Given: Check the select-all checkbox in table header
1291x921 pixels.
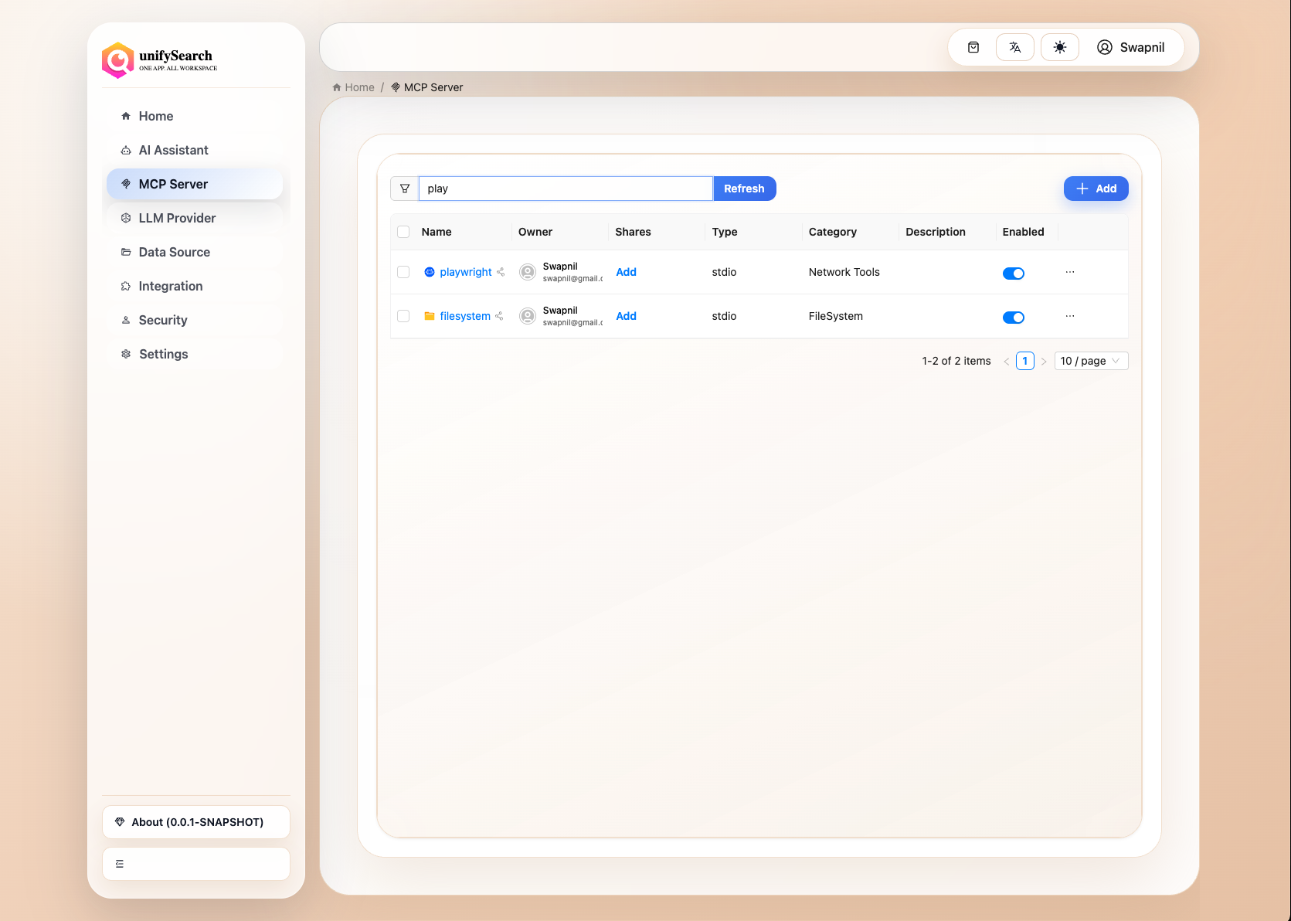Looking at the screenshot, I should coord(403,231).
